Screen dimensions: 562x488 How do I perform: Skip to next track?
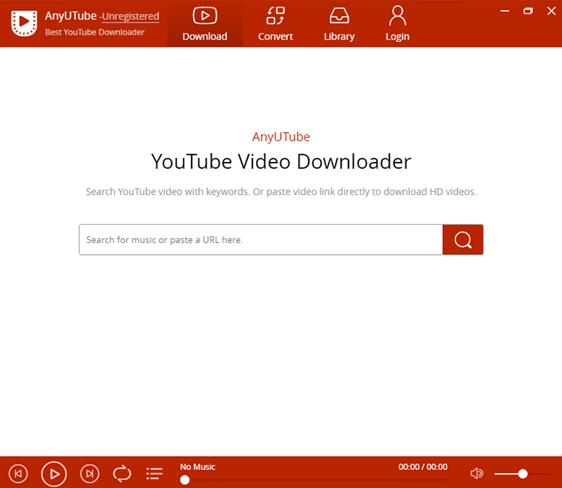click(90, 474)
